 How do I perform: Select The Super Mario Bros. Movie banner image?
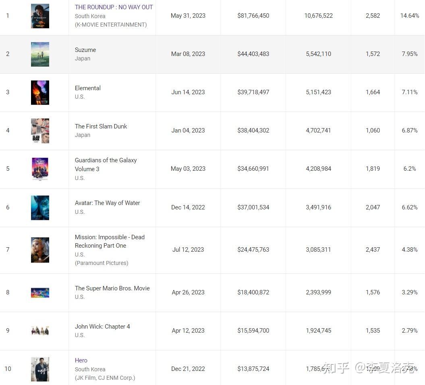point(40,293)
